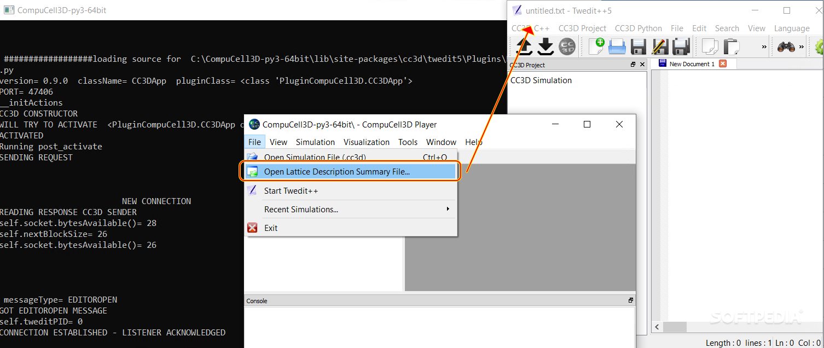
Task: Float the CC3D Project panel
Action: [x=633, y=65]
